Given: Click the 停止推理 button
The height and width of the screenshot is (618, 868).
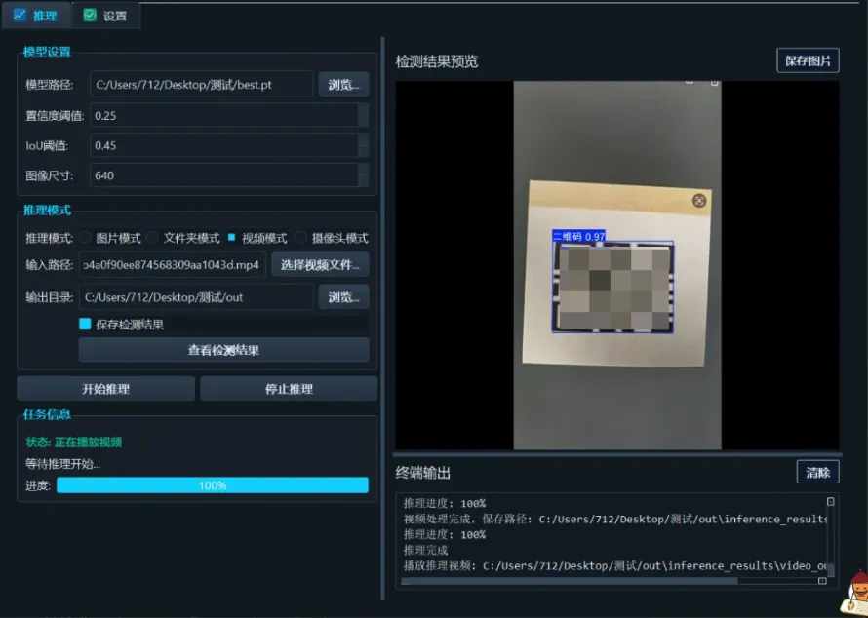Looking at the screenshot, I should (289, 389).
